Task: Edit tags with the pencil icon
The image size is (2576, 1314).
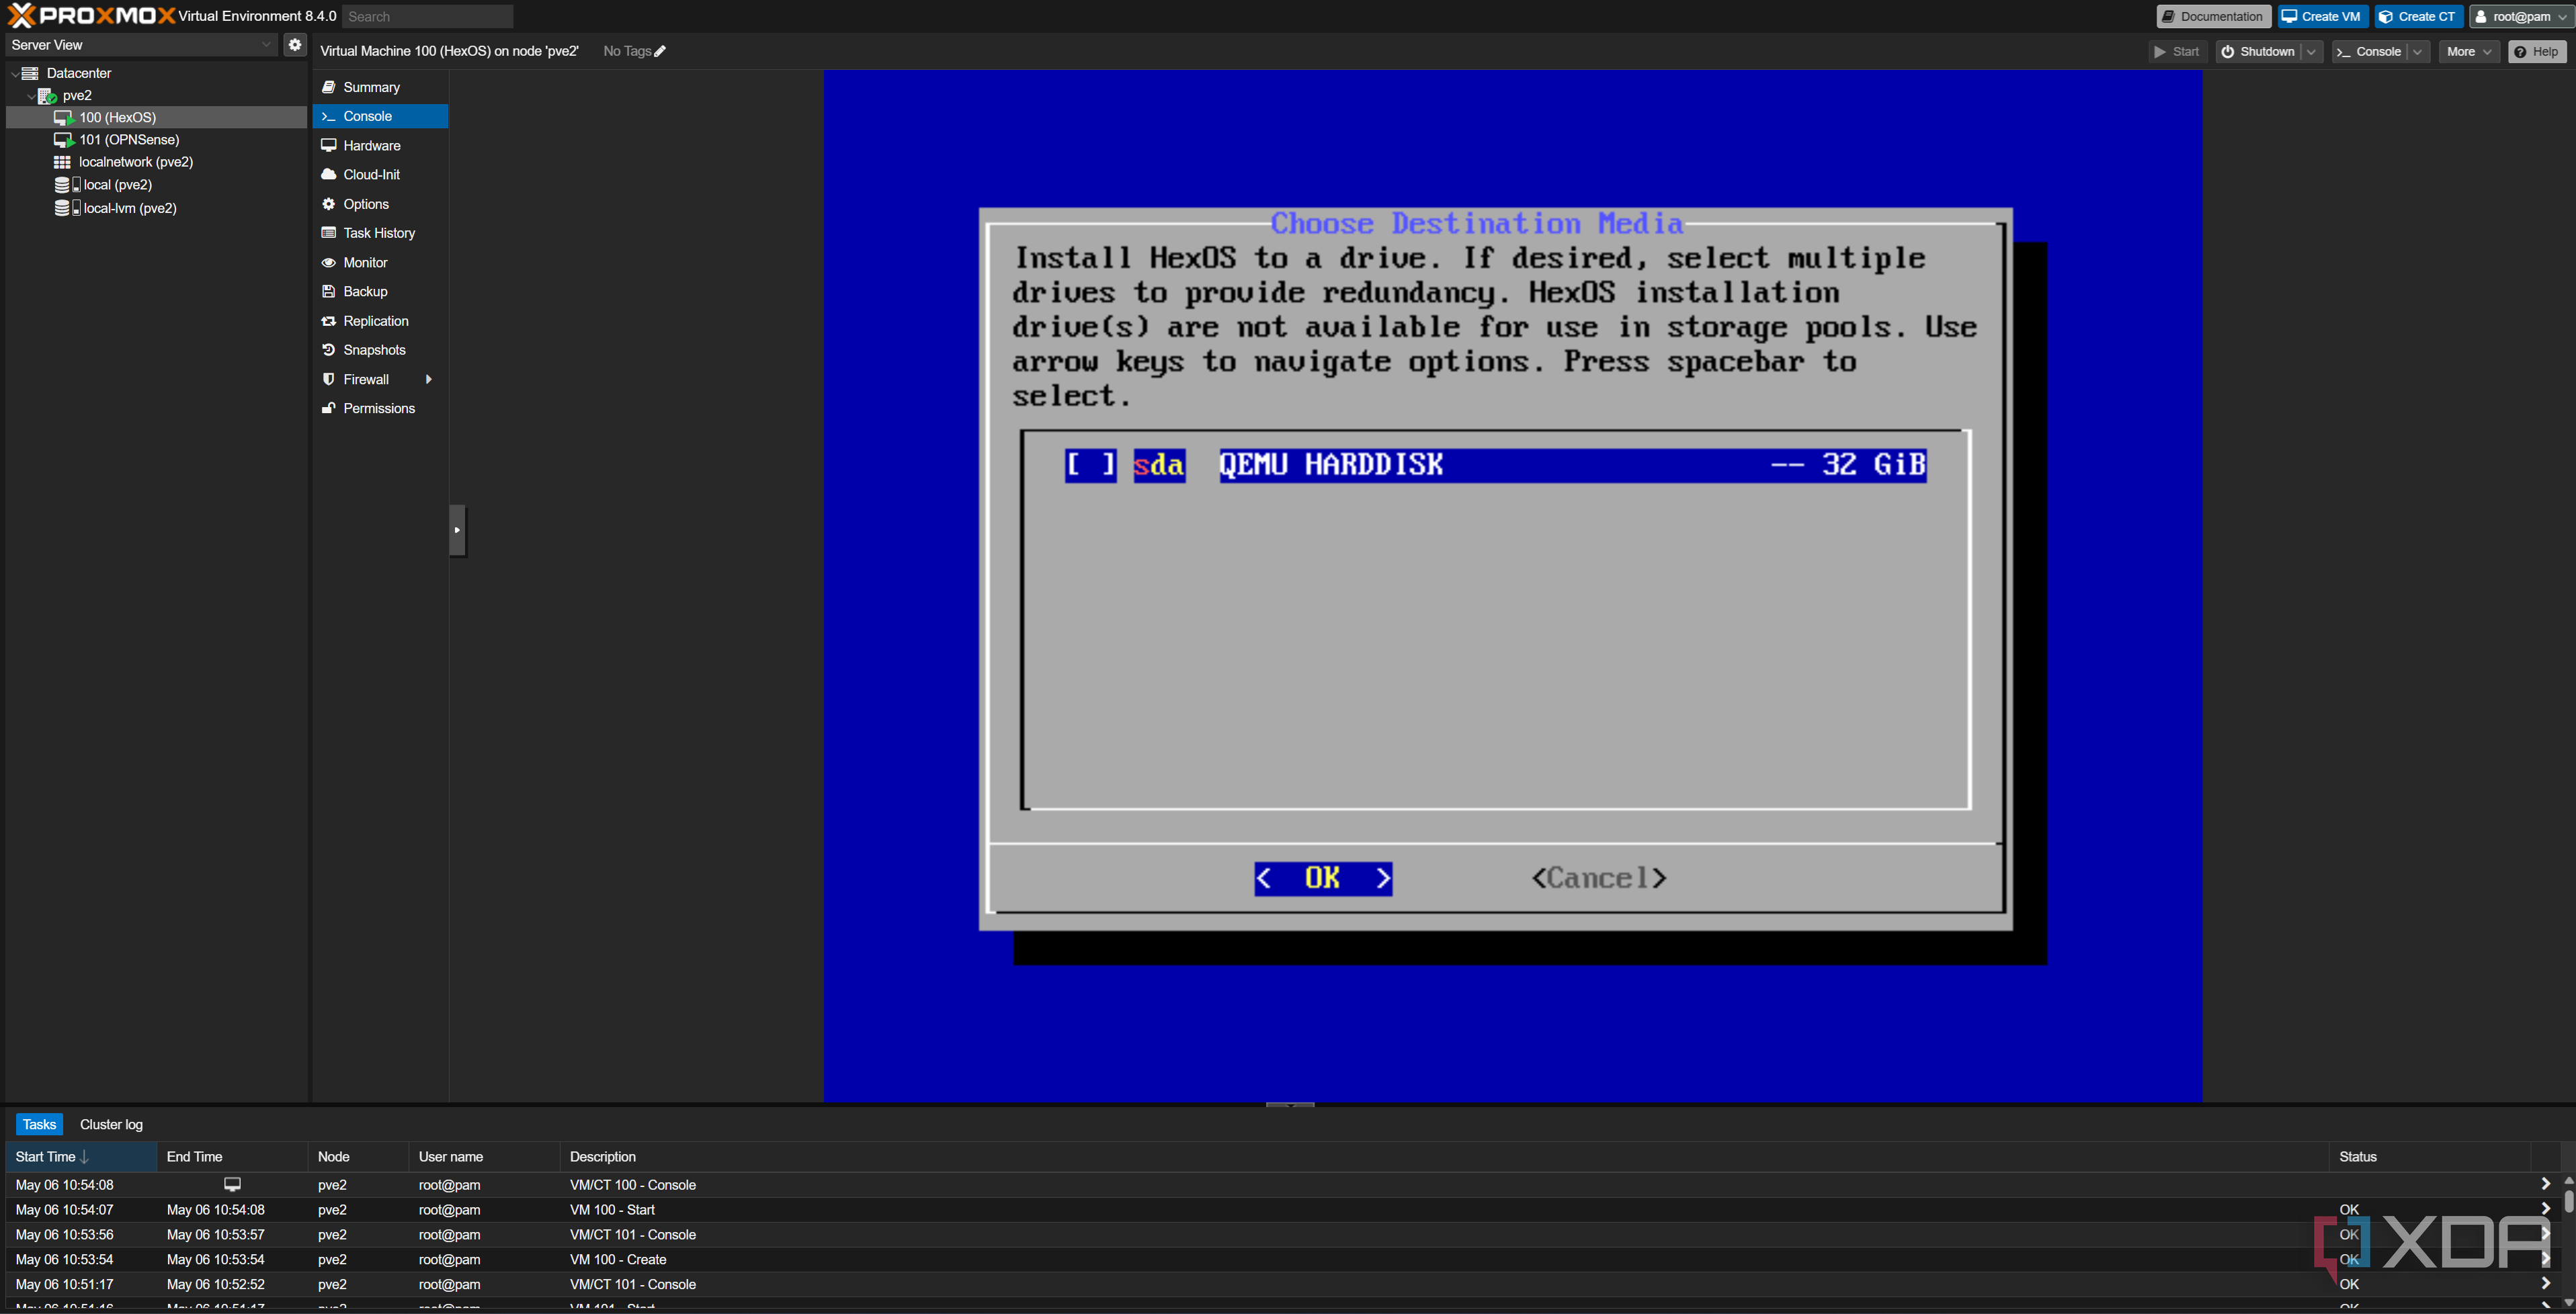Action: coord(660,51)
